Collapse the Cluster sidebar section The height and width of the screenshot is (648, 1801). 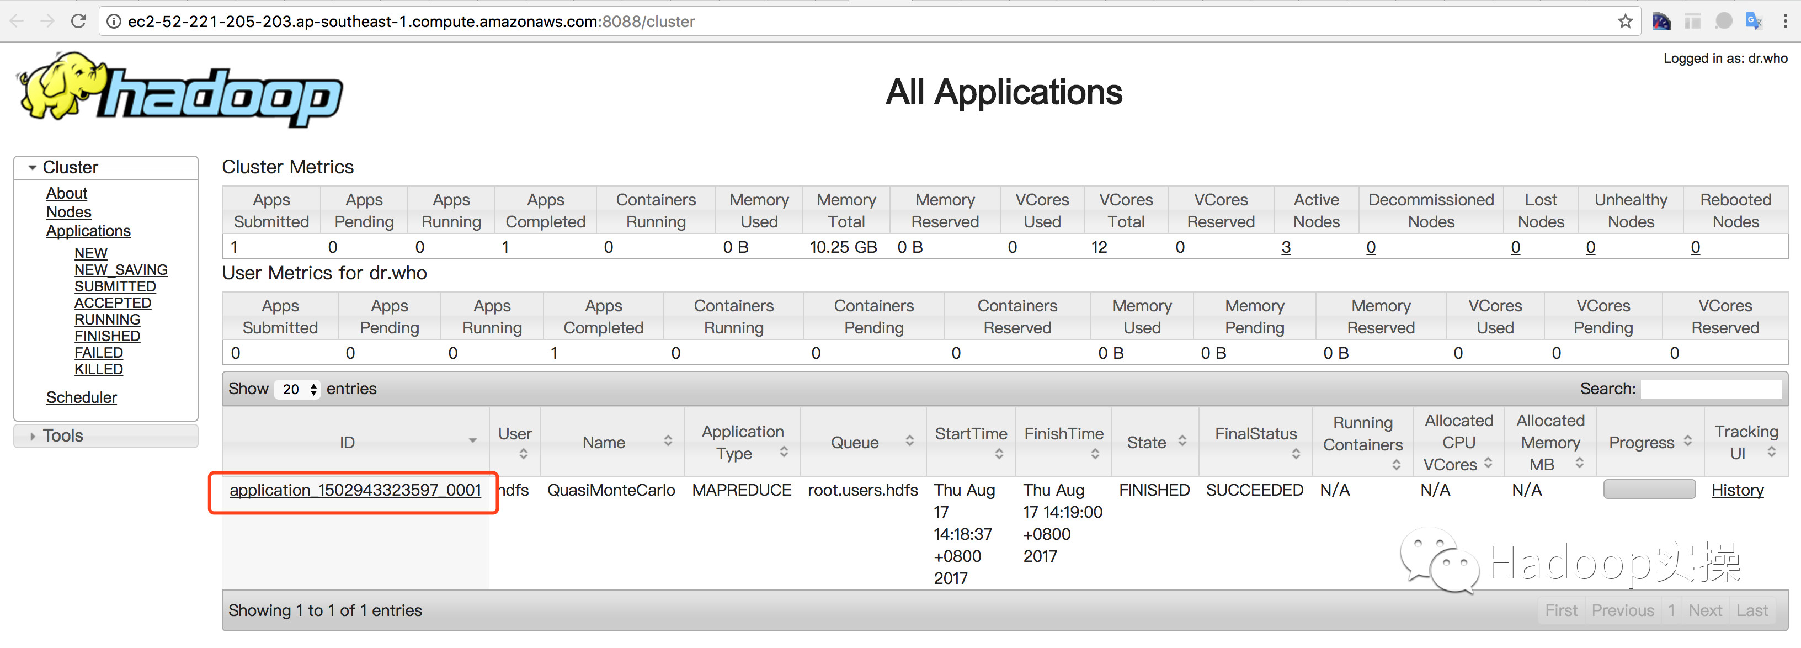pyautogui.click(x=105, y=167)
